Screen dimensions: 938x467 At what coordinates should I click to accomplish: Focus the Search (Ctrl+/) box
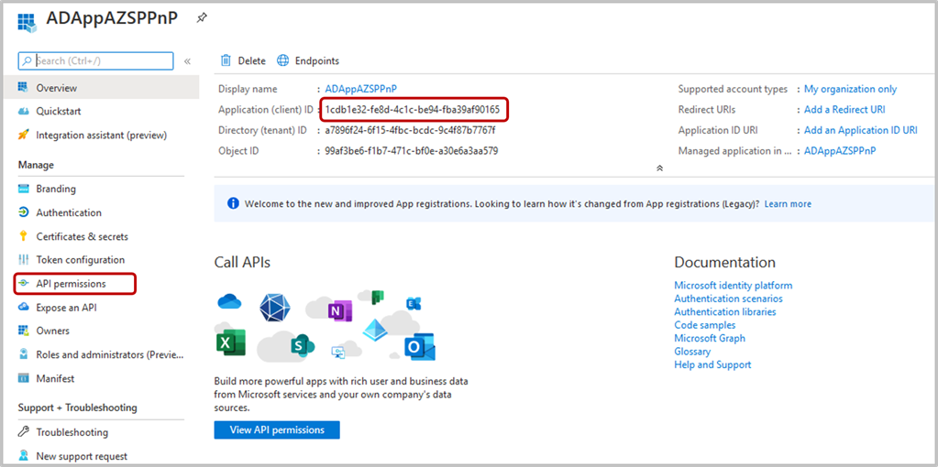click(96, 60)
